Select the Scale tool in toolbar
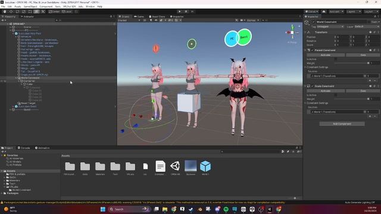381x214 pixels. click(24, 11)
